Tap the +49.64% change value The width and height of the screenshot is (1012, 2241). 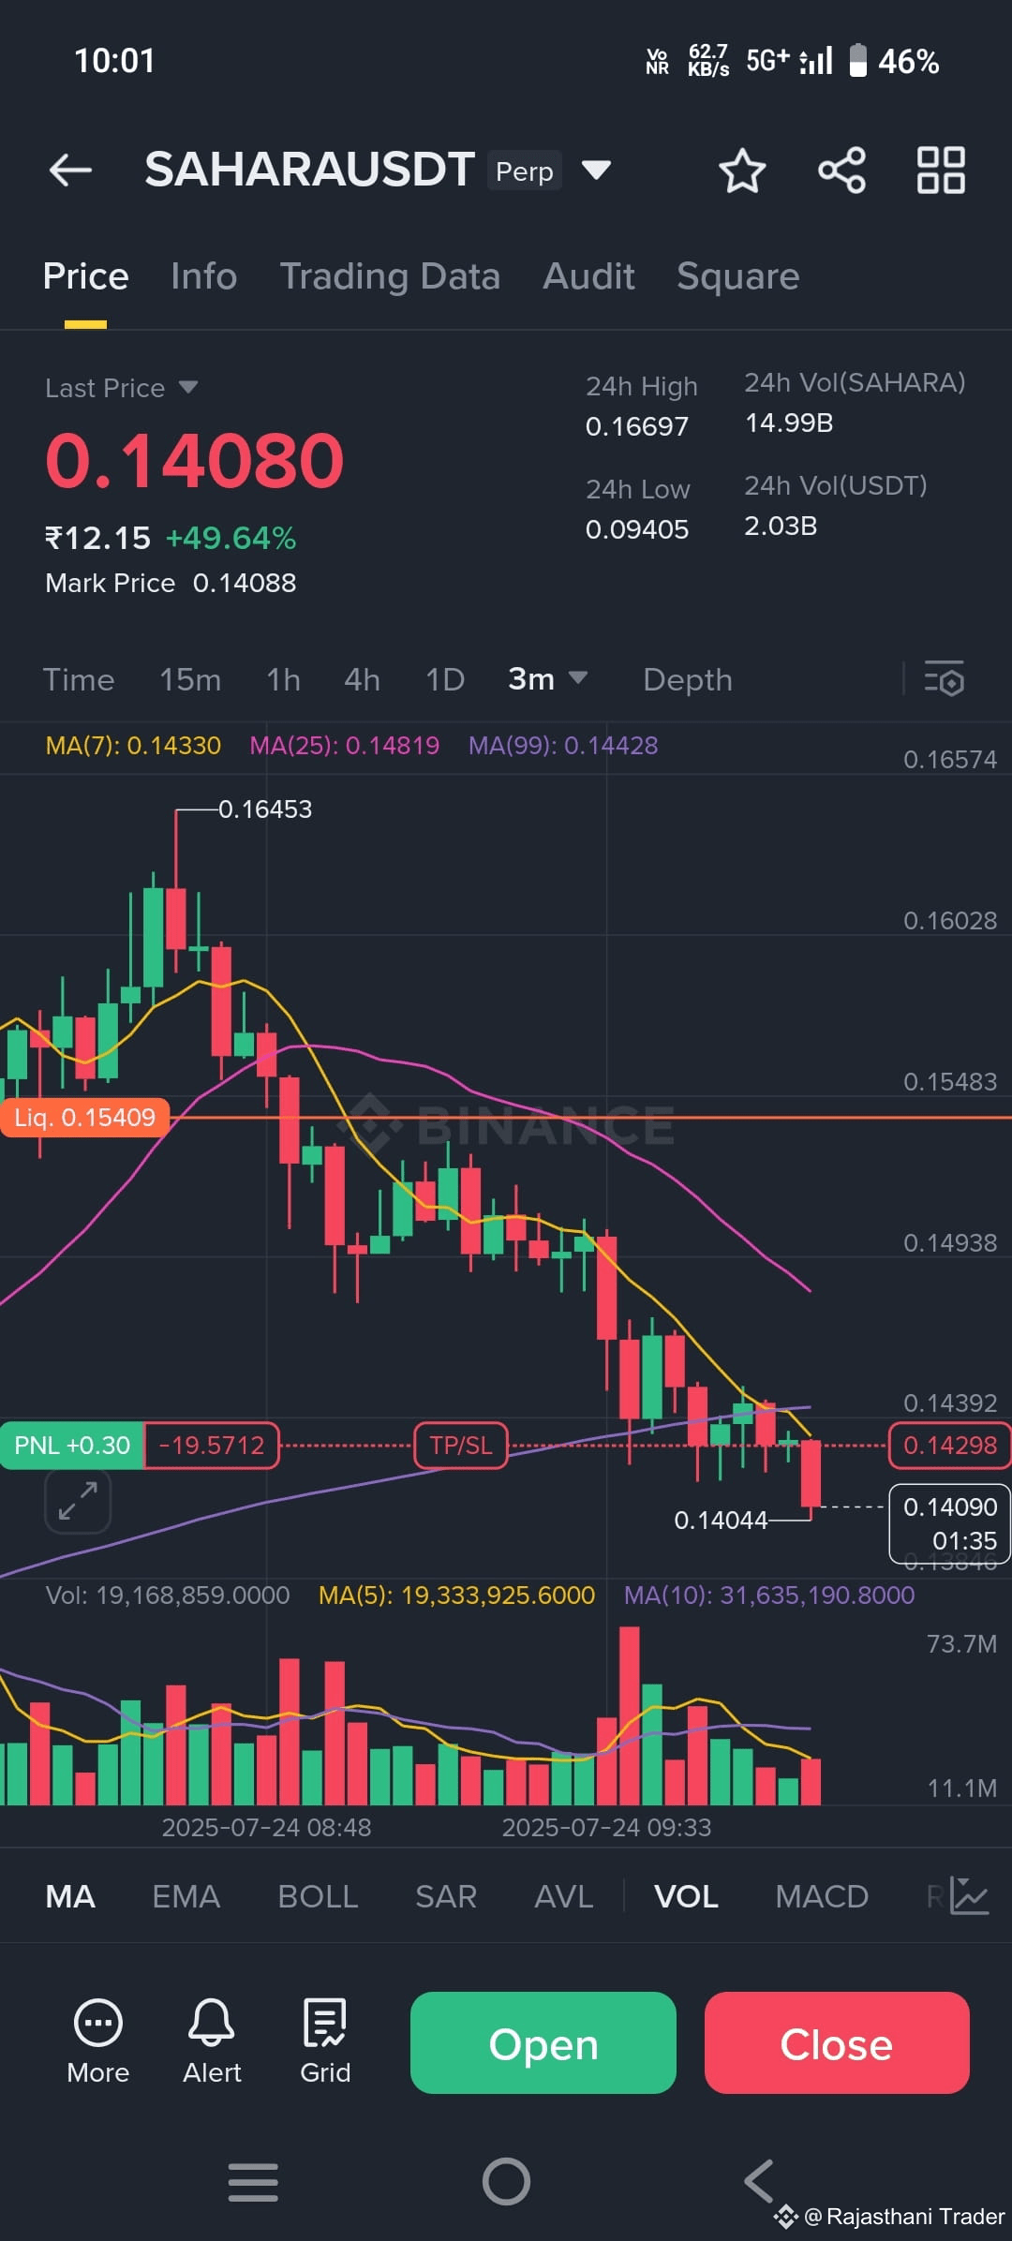click(x=231, y=538)
